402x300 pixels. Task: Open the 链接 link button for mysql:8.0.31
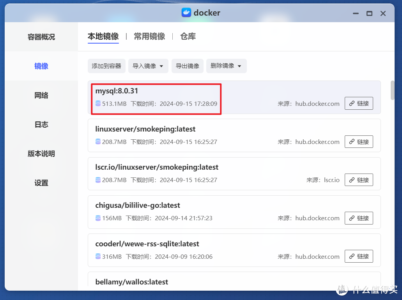coord(359,104)
